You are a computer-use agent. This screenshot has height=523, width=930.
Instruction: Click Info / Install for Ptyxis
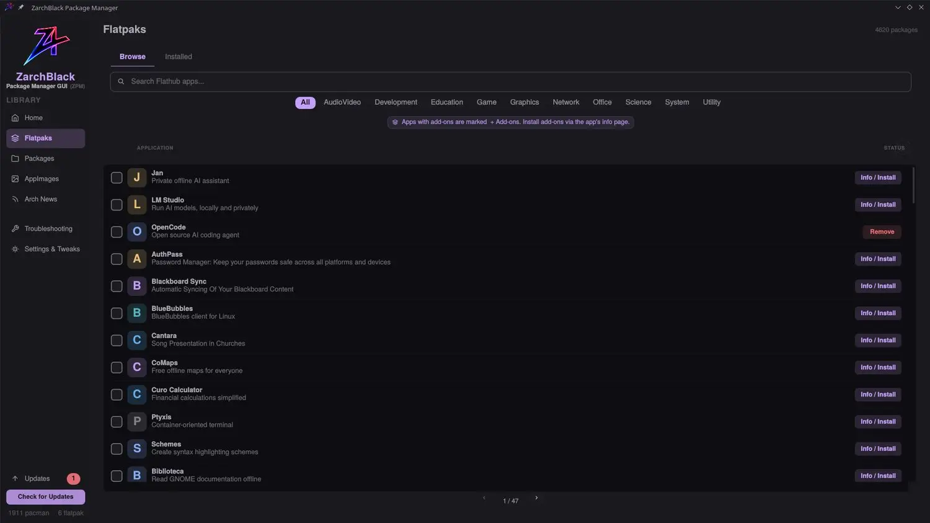(x=878, y=422)
